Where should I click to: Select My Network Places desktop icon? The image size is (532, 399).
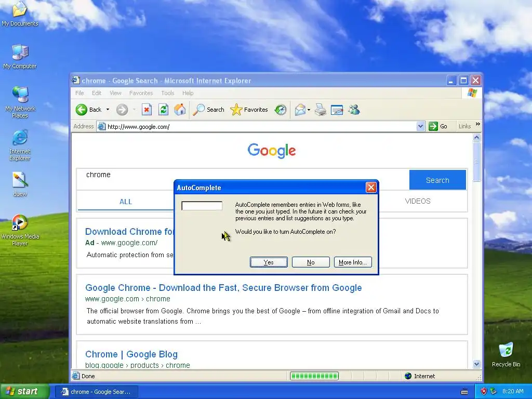pyautogui.click(x=20, y=102)
